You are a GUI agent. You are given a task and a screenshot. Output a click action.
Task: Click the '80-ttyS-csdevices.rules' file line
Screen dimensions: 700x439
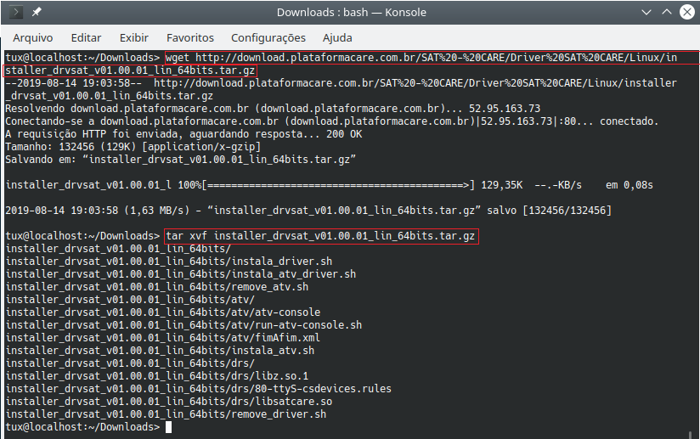(x=199, y=389)
